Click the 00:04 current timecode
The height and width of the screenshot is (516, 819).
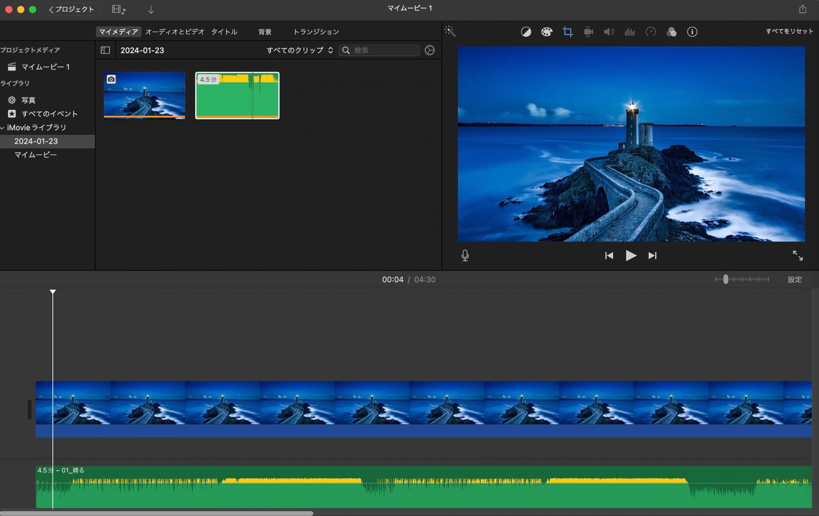tap(392, 280)
